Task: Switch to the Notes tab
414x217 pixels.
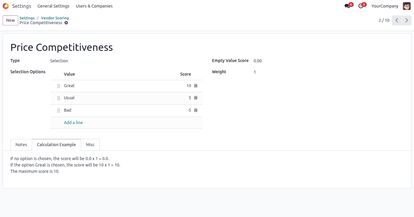Action: click(x=21, y=145)
